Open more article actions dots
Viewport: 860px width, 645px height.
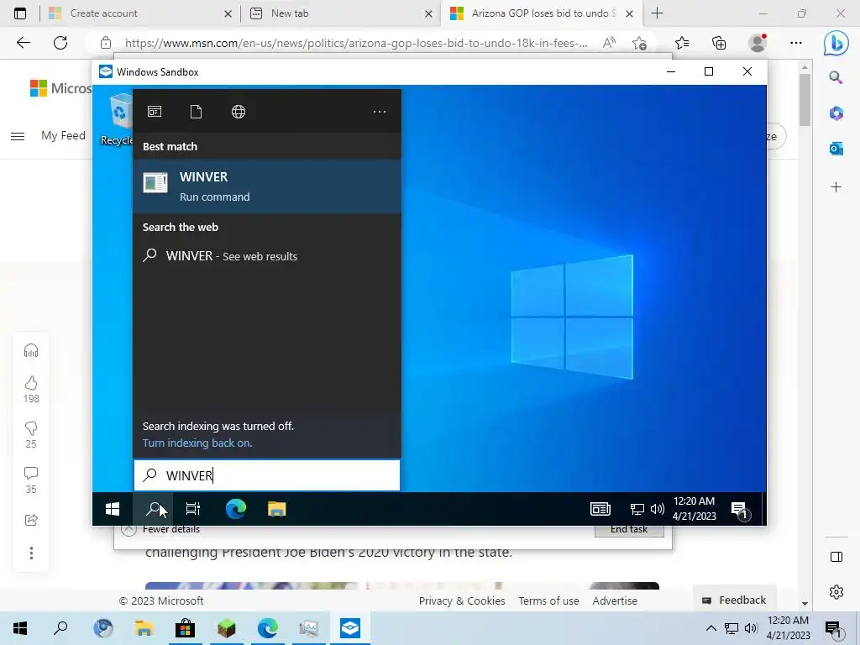[x=31, y=553]
